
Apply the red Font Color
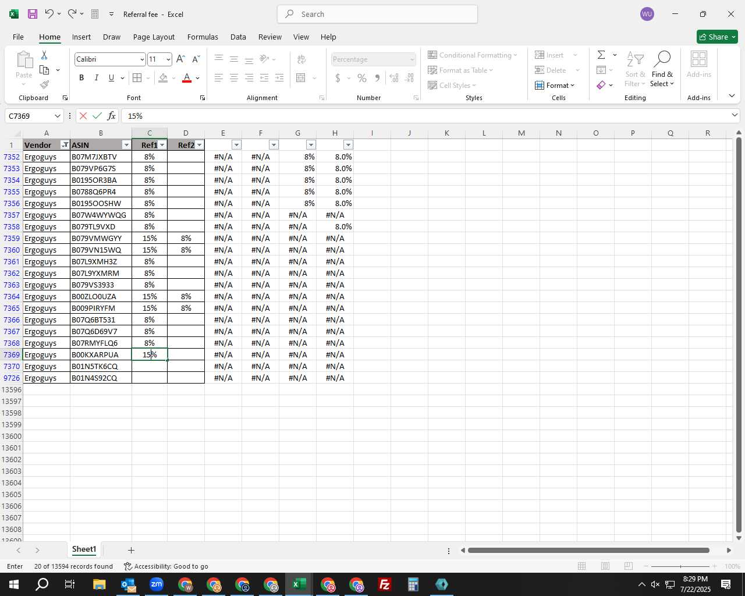(187, 77)
